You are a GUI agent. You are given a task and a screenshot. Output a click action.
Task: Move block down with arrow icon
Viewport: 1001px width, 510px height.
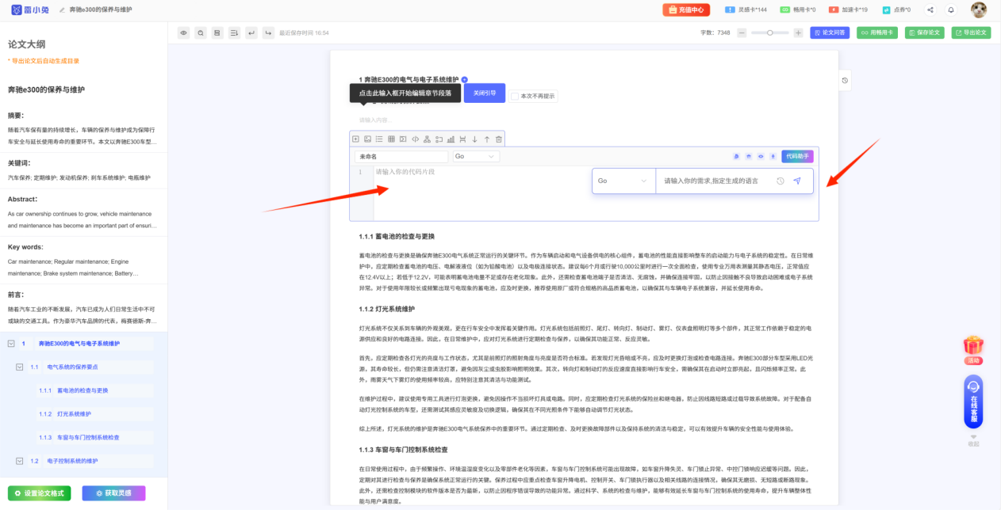tap(474, 139)
